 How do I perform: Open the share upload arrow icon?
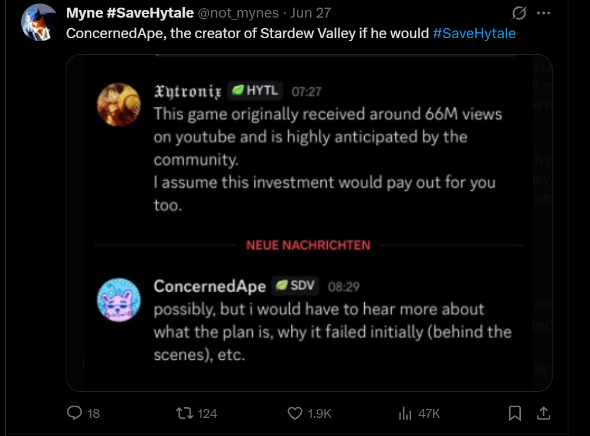tap(543, 414)
